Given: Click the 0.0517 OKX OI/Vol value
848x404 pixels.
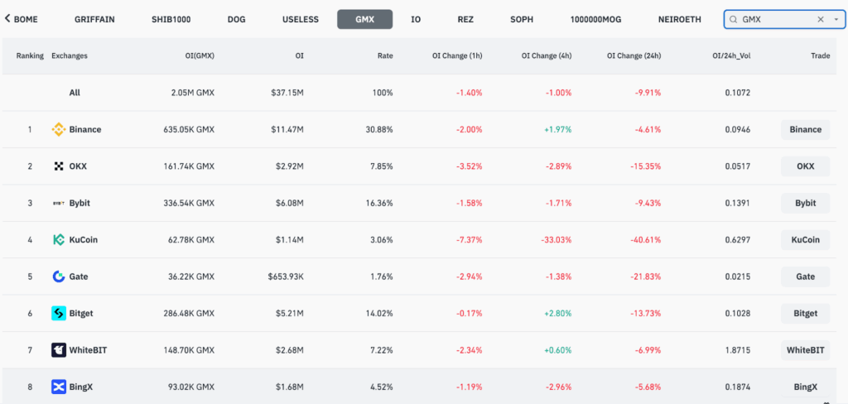Looking at the screenshot, I should click(738, 166).
